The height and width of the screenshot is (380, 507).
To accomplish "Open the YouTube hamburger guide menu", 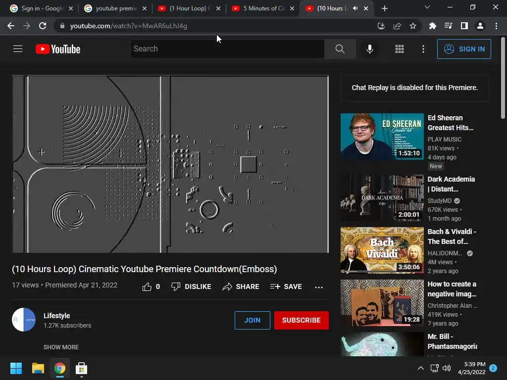I will [18, 49].
